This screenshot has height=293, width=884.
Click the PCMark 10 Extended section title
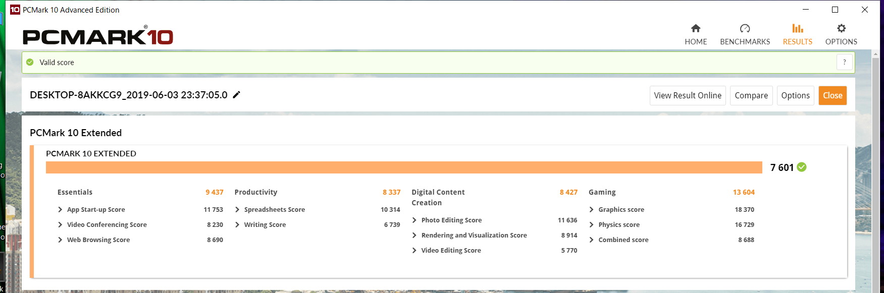point(76,133)
